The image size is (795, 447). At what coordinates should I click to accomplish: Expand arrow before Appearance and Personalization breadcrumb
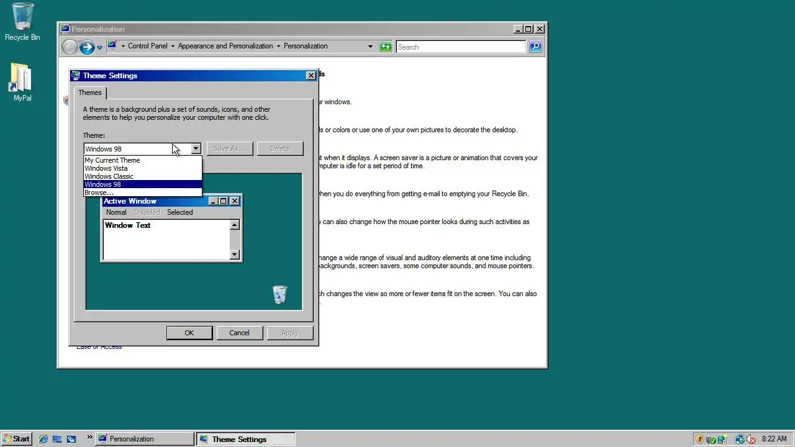(173, 46)
